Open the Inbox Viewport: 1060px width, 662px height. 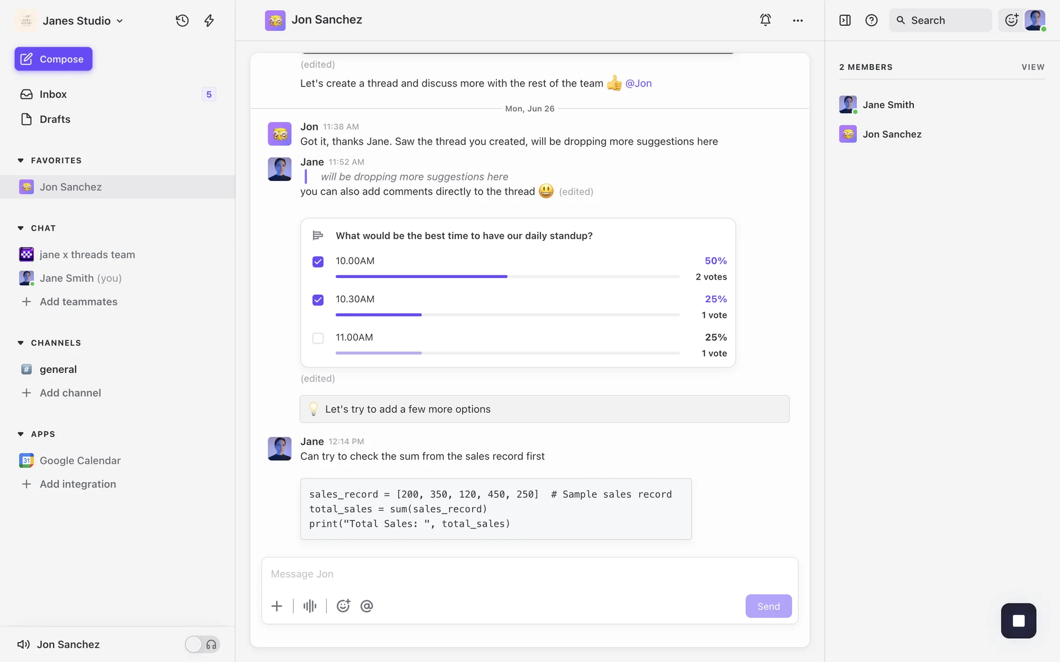(x=53, y=94)
